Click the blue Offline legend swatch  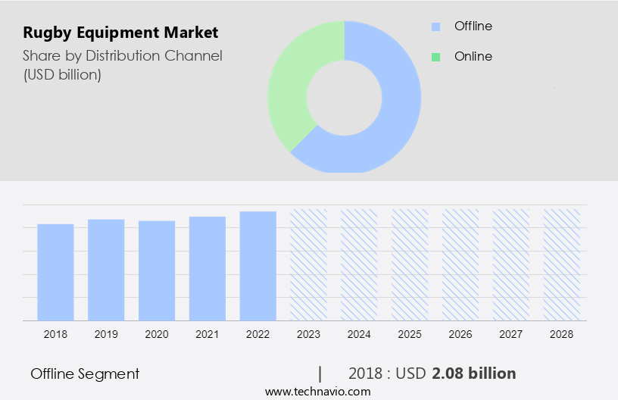coord(435,27)
